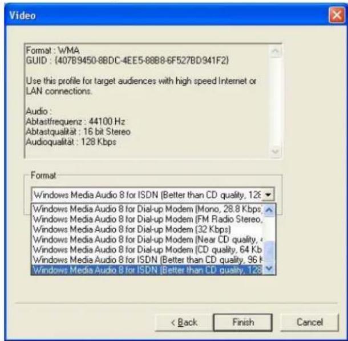Choose Dial-up Modem FM Radio Stereo format

point(147,220)
